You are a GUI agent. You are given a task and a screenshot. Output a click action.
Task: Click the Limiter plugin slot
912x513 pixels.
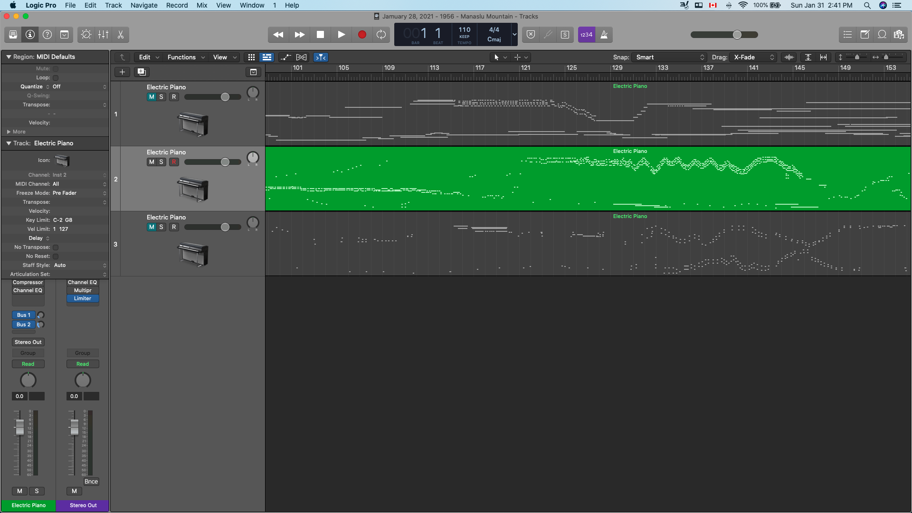coord(83,299)
